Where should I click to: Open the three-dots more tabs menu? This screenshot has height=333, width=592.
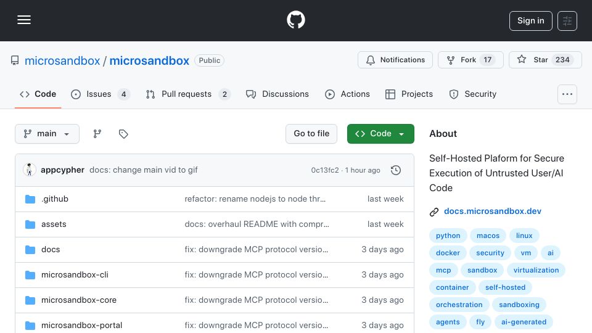click(x=567, y=94)
